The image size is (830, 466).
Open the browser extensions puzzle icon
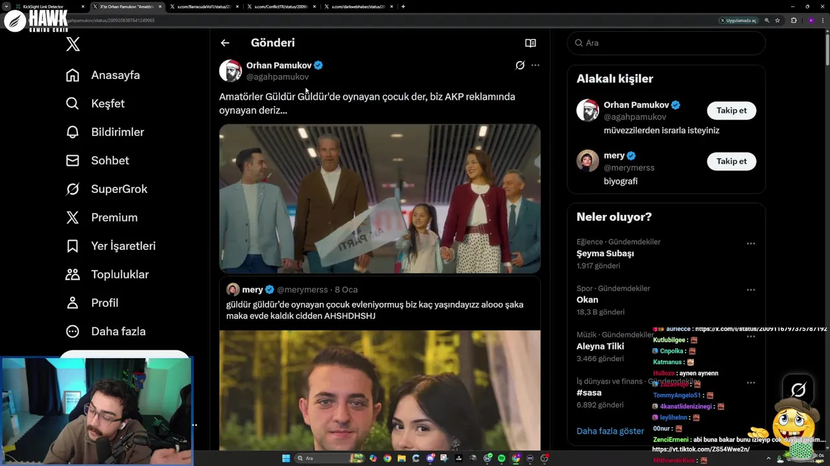(794, 21)
